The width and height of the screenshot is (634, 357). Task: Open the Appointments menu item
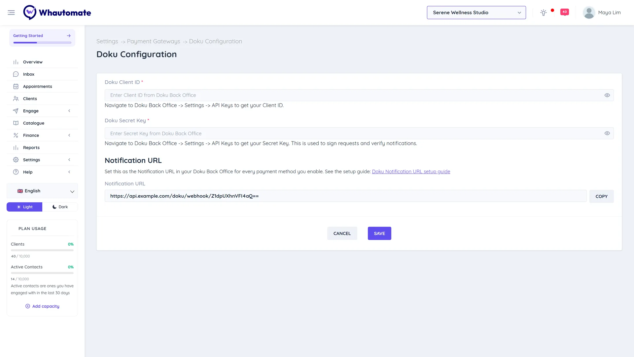[42, 87]
